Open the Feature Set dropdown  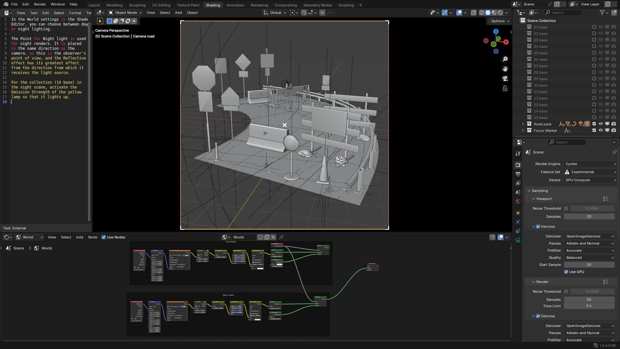(590, 172)
